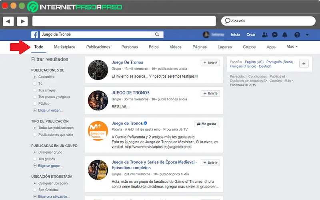Go forward with the browser forward arrow
Image resolution: width=320 pixels, height=200 pixels.
coord(22,21)
